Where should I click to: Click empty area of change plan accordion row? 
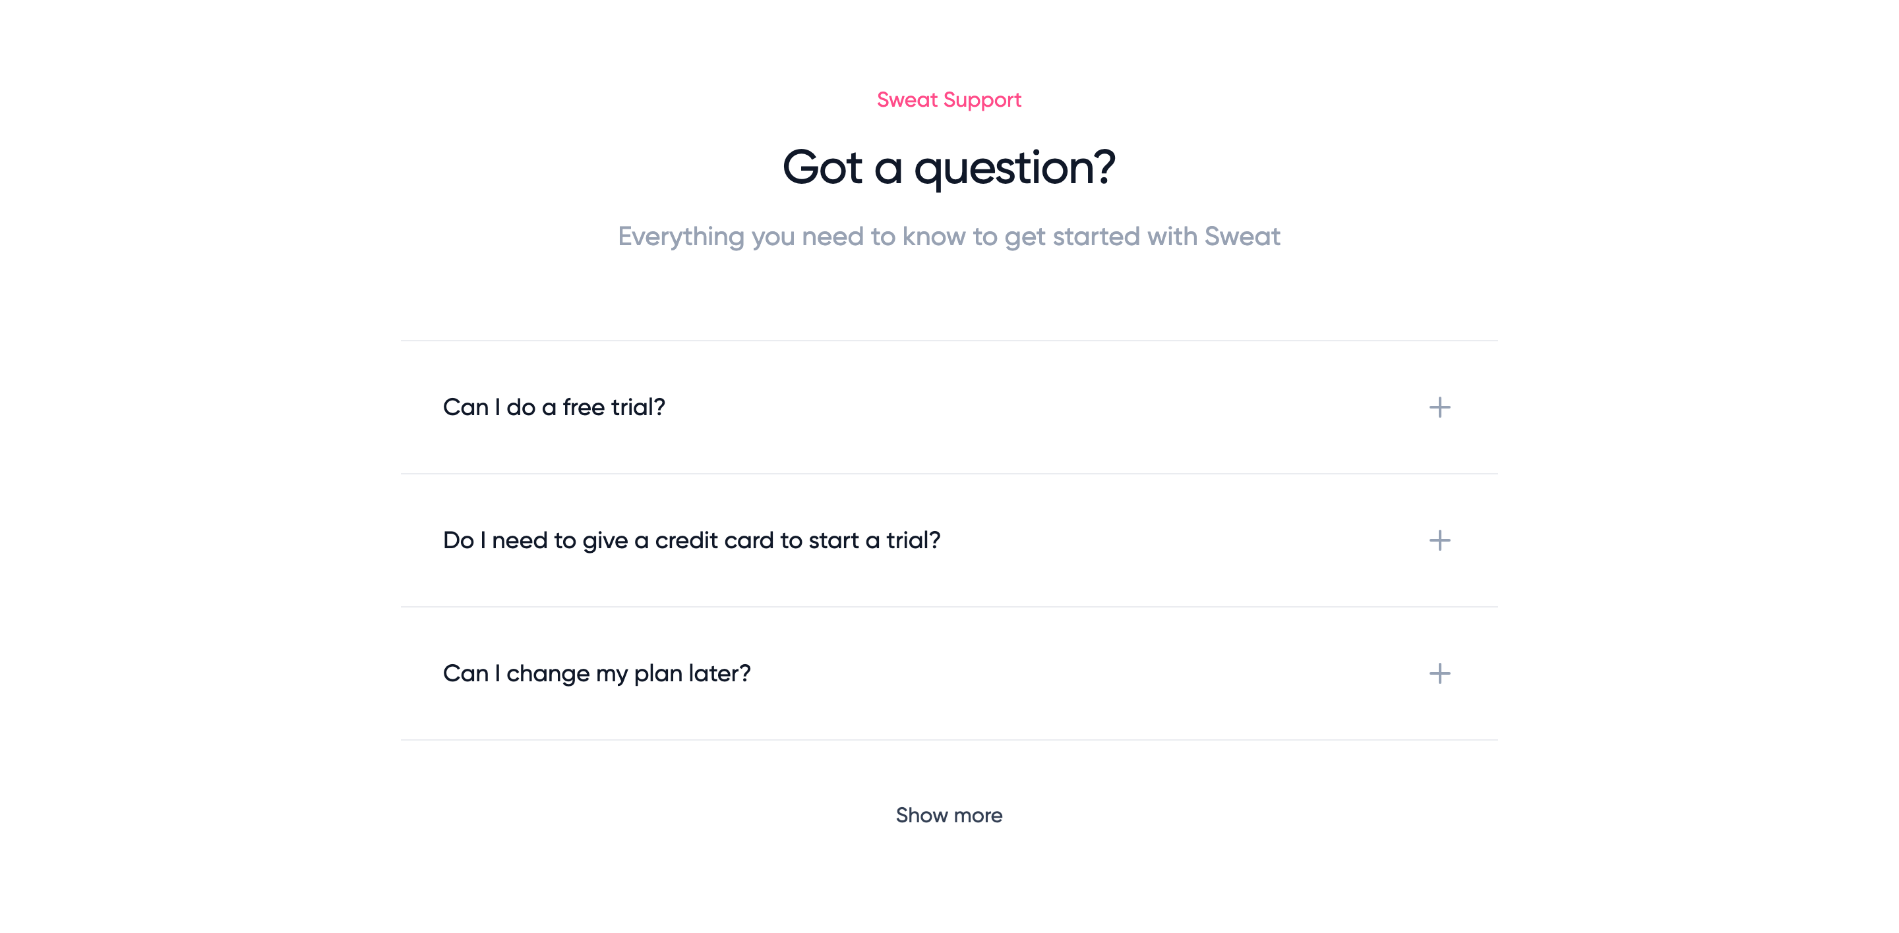coord(1069,674)
